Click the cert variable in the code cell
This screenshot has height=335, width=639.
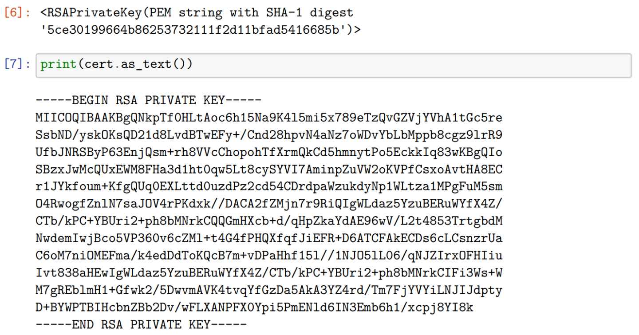click(97, 65)
